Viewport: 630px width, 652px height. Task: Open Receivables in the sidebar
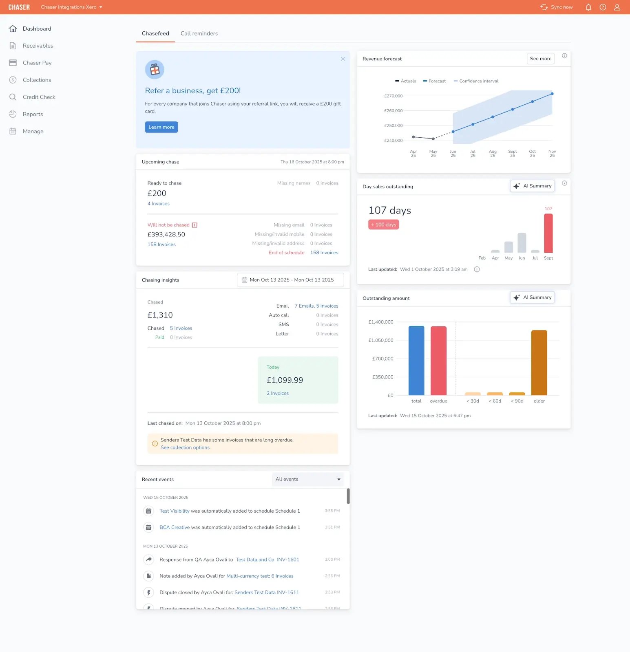(38, 46)
